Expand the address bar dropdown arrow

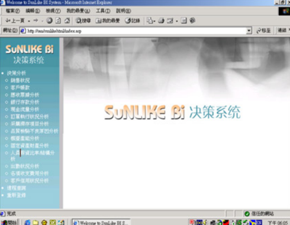249,31
